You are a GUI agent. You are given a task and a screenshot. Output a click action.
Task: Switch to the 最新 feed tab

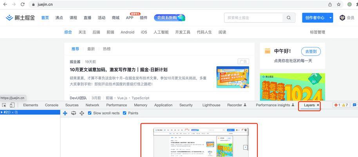coord(91,49)
